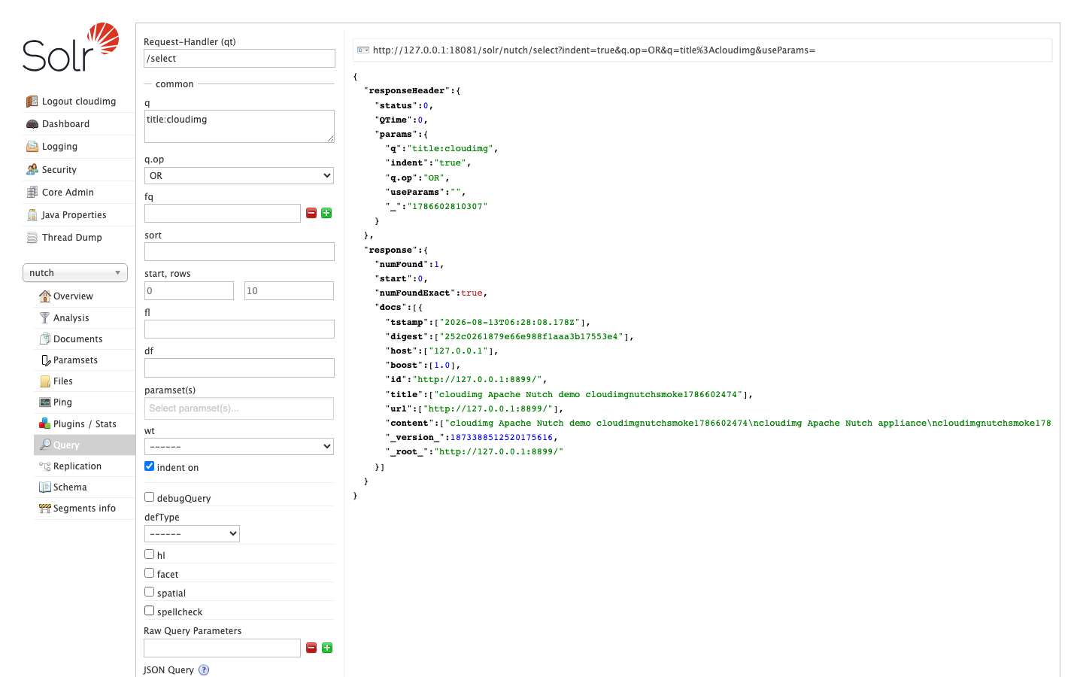Click the Documents icon
1083x677 pixels.
tap(45, 338)
